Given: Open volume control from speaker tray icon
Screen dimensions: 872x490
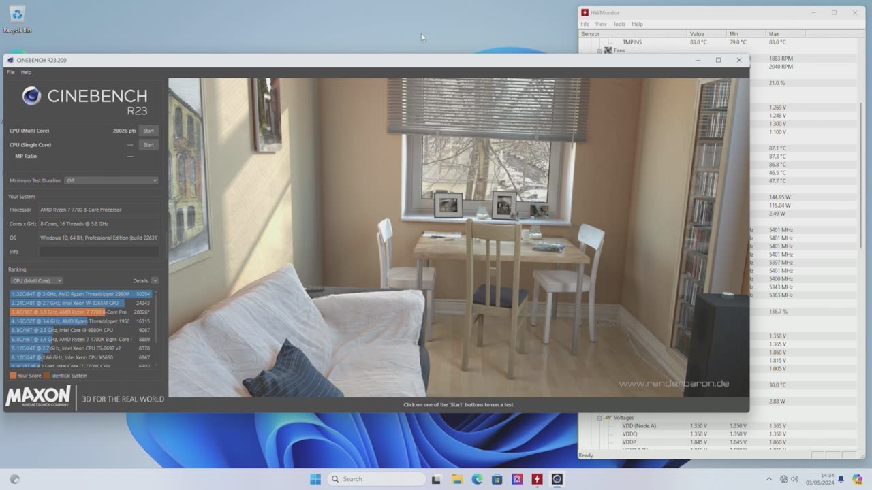Looking at the screenshot, I should point(795,479).
